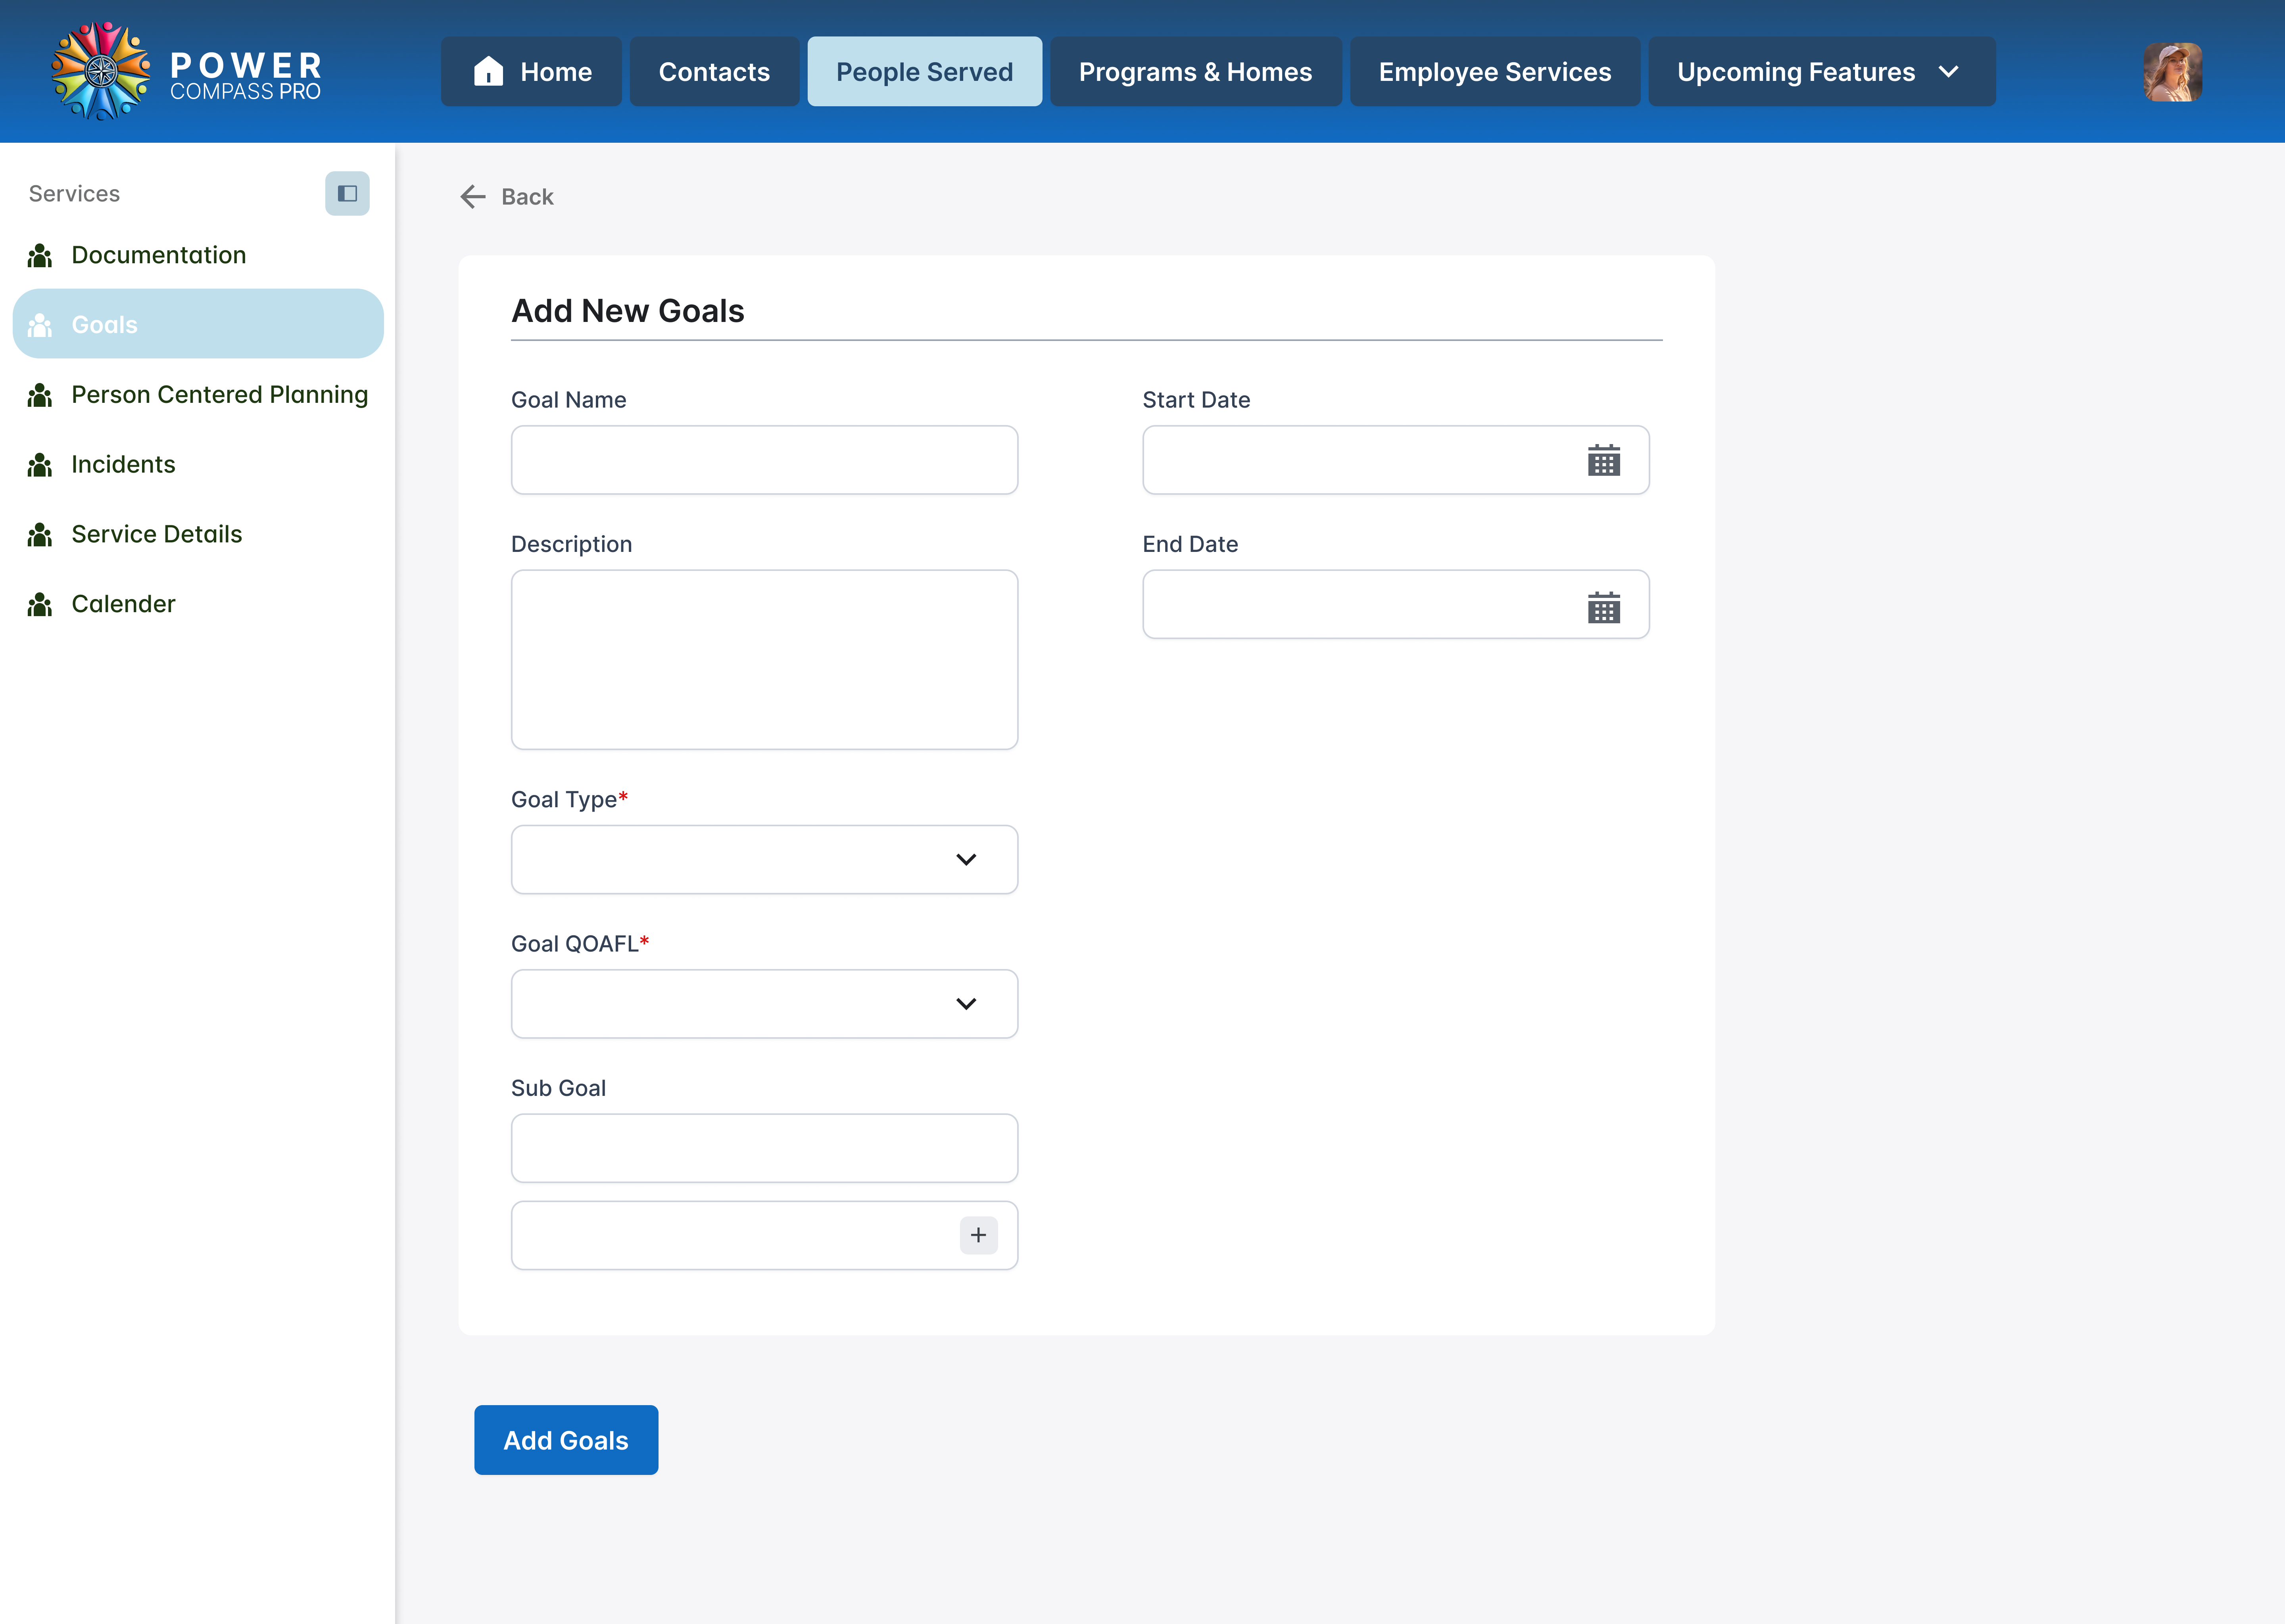Collapse the Services sidebar panel icon
This screenshot has width=2285, height=1624.
(x=347, y=194)
